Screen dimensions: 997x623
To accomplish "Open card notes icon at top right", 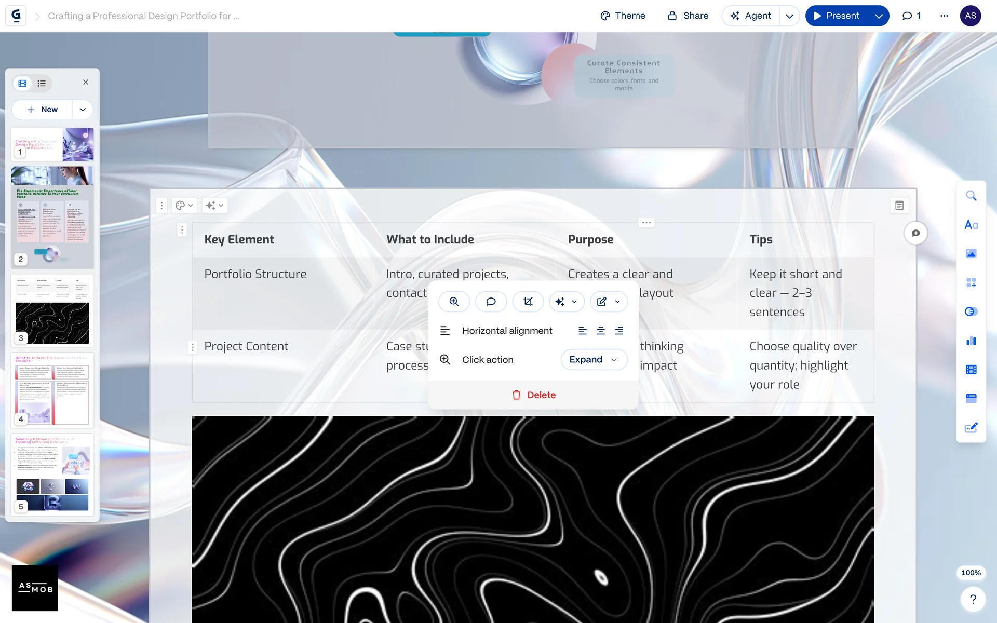I will pyautogui.click(x=899, y=206).
